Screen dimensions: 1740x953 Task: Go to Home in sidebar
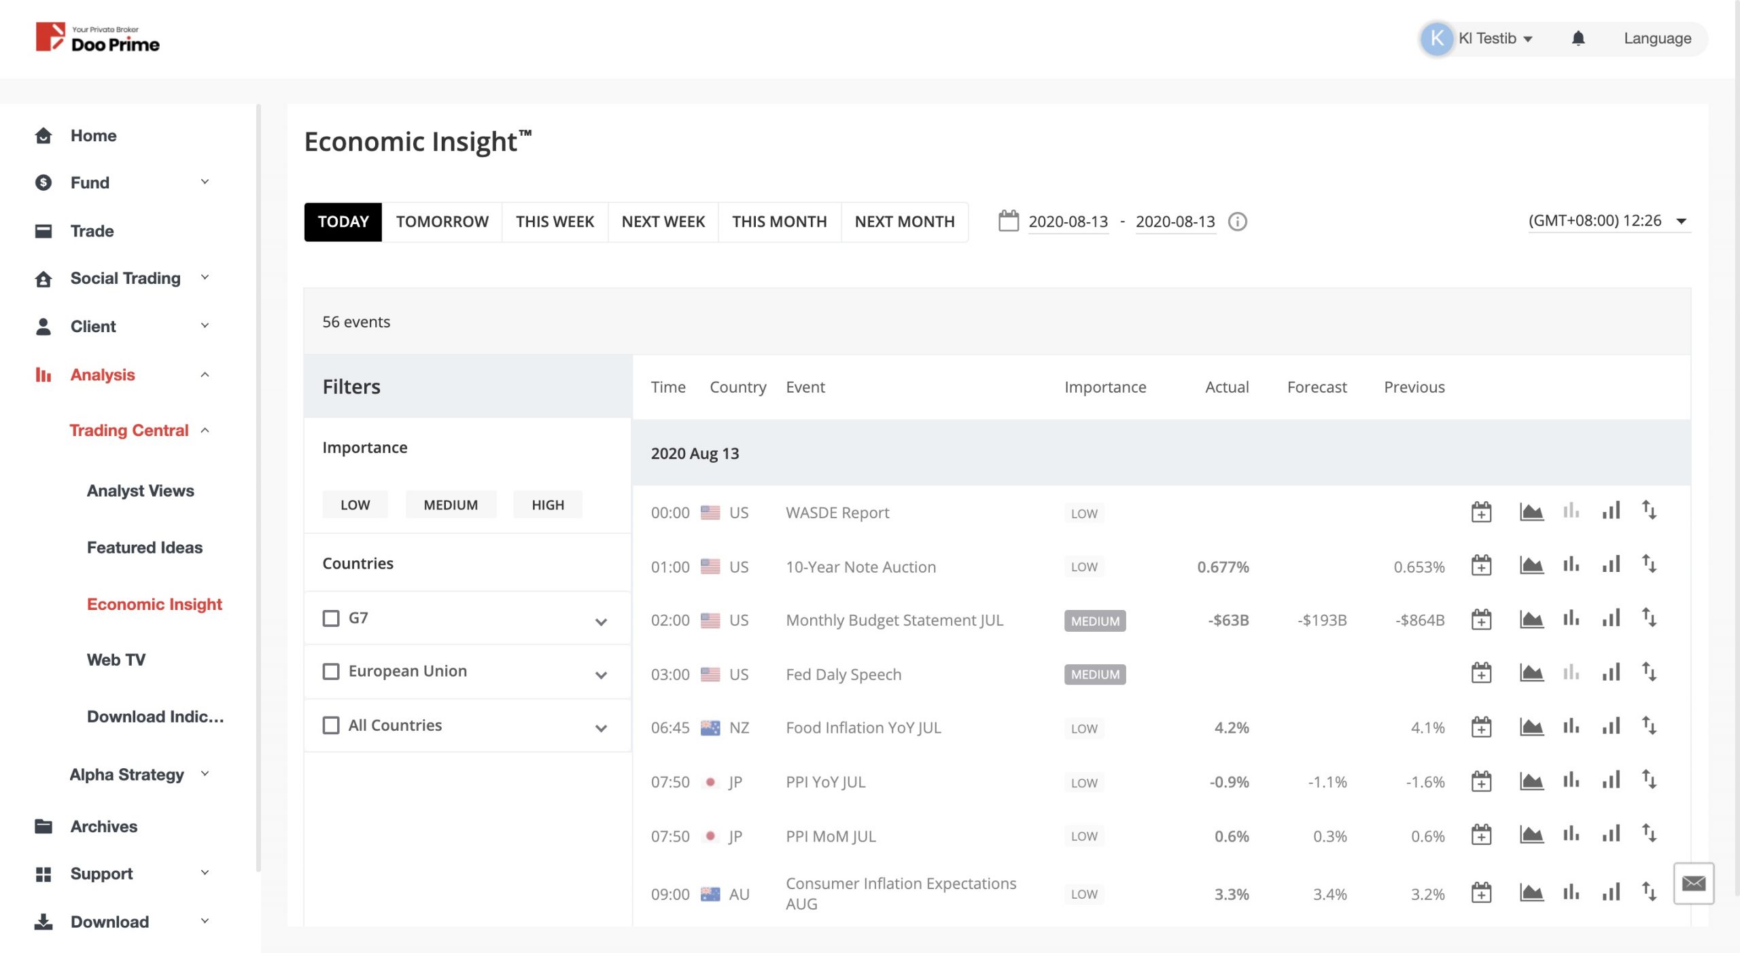[x=93, y=135]
